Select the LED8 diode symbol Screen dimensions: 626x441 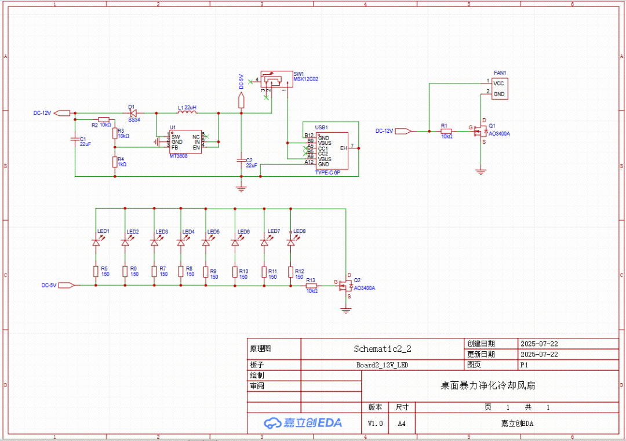tap(291, 243)
